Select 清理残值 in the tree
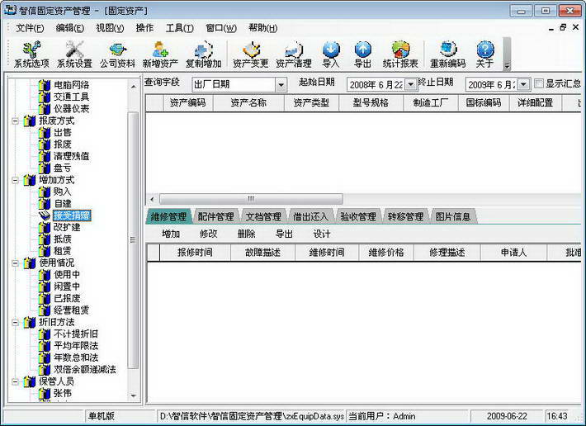Viewport: 586px width, 426px height. coord(71,156)
